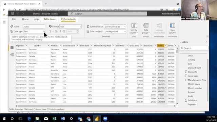Open the Sort by column tool
The height and width of the screenshot is (122, 217).
134,28
